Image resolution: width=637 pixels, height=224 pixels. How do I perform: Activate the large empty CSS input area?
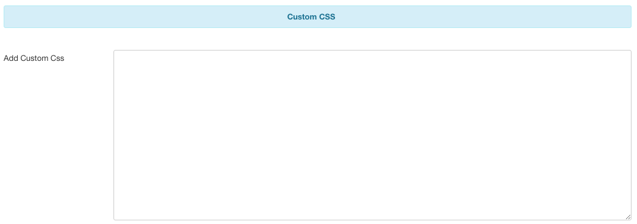(x=373, y=135)
